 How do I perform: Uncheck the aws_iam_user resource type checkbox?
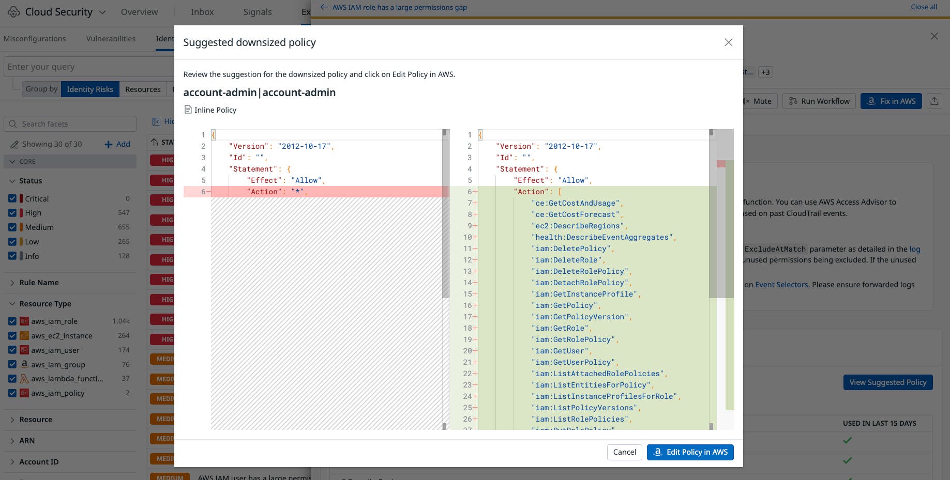(12, 350)
